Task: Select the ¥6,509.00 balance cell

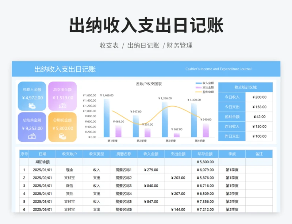Action: [x=205, y=194]
